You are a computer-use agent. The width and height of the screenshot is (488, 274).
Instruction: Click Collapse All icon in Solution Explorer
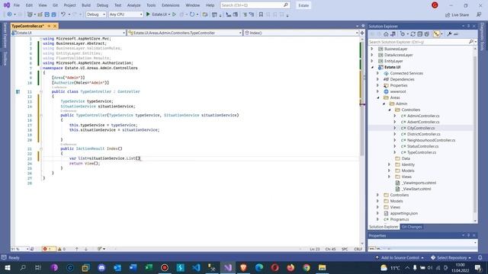tap(420, 34)
